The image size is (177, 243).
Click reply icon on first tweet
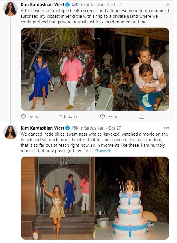(x=24, y=117)
